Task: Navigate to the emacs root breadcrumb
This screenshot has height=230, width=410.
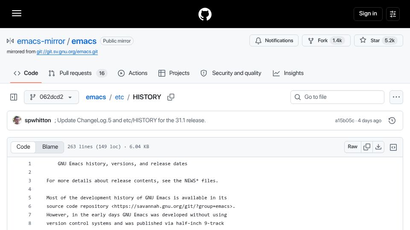Action: pos(96,97)
